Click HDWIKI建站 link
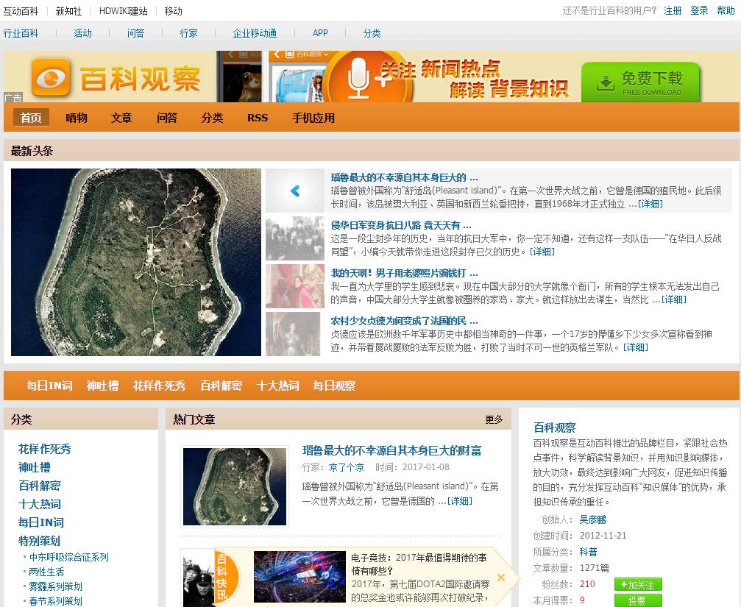Viewport: 741px width, 607px height. coord(124,11)
